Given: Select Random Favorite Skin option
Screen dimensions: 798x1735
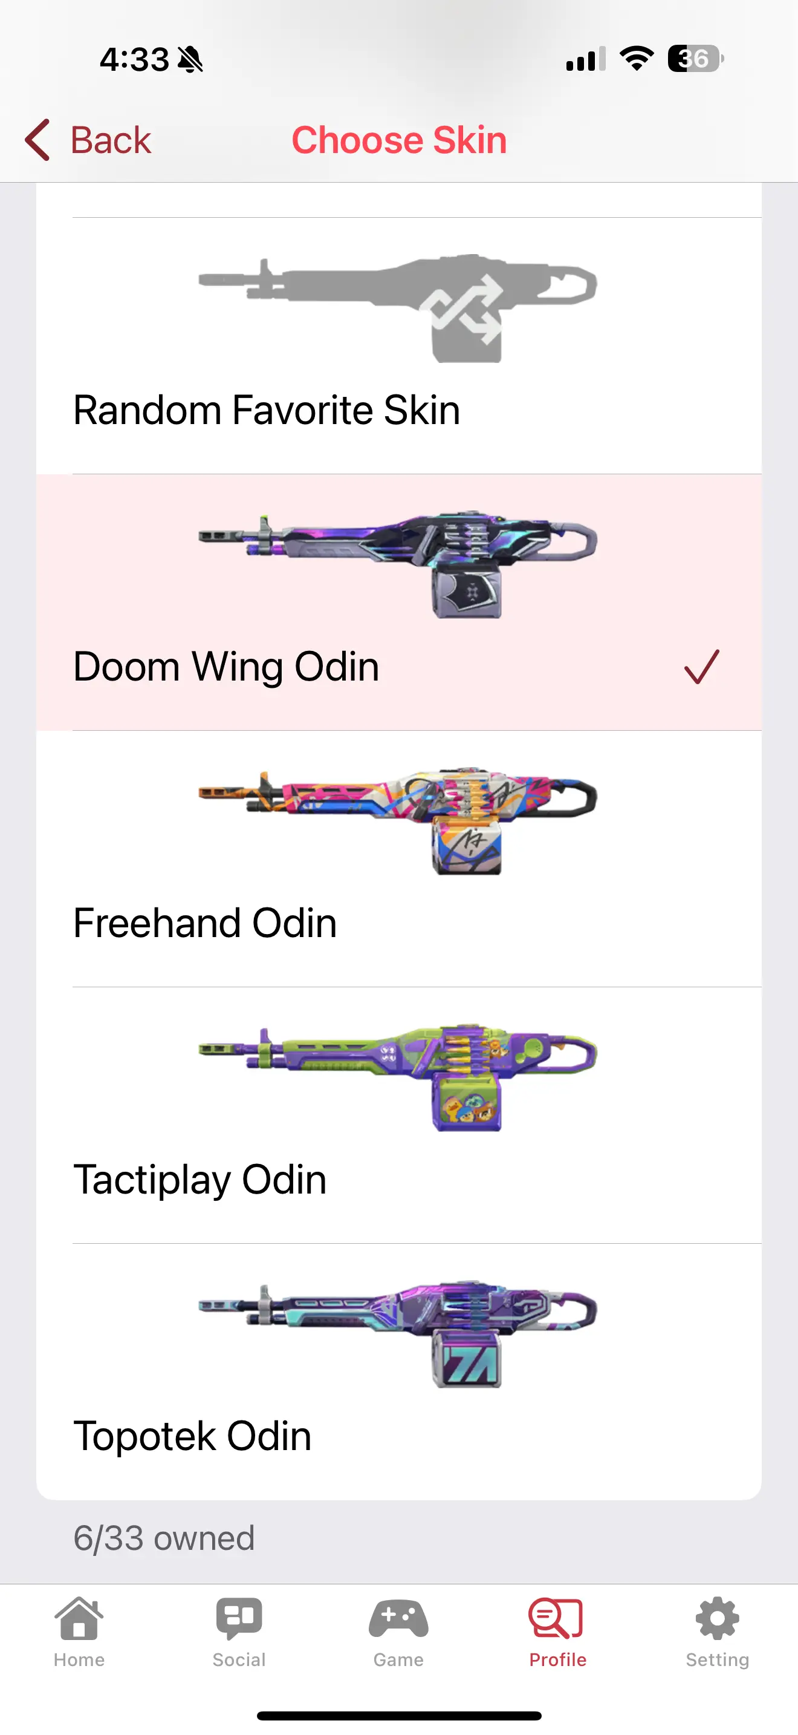Looking at the screenshot, I should pyautogui.click(x=399, y=345).
